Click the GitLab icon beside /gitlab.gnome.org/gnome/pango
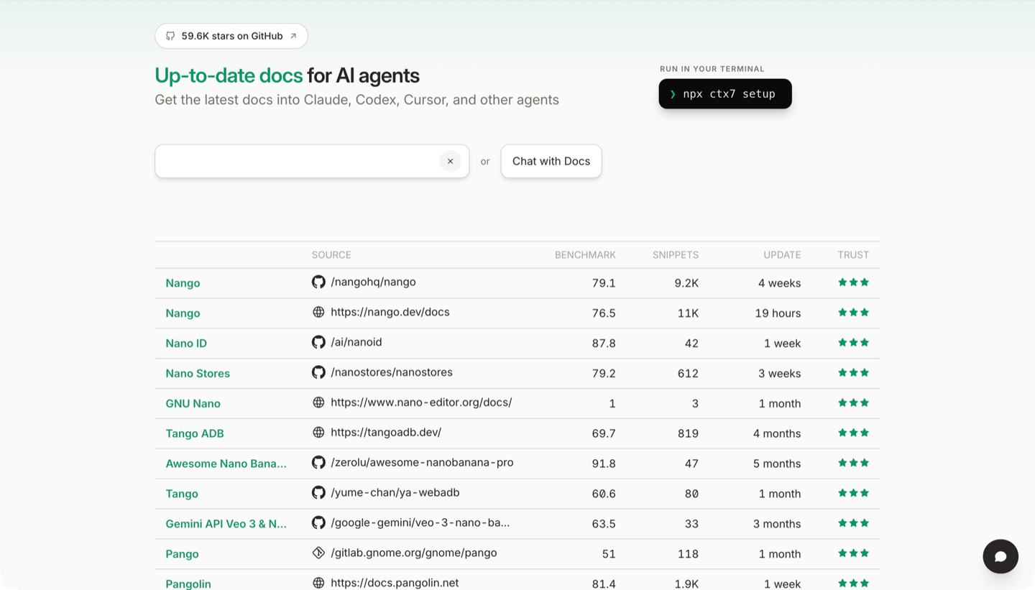This screenshot has height=590, width=1035. (318, 553)
